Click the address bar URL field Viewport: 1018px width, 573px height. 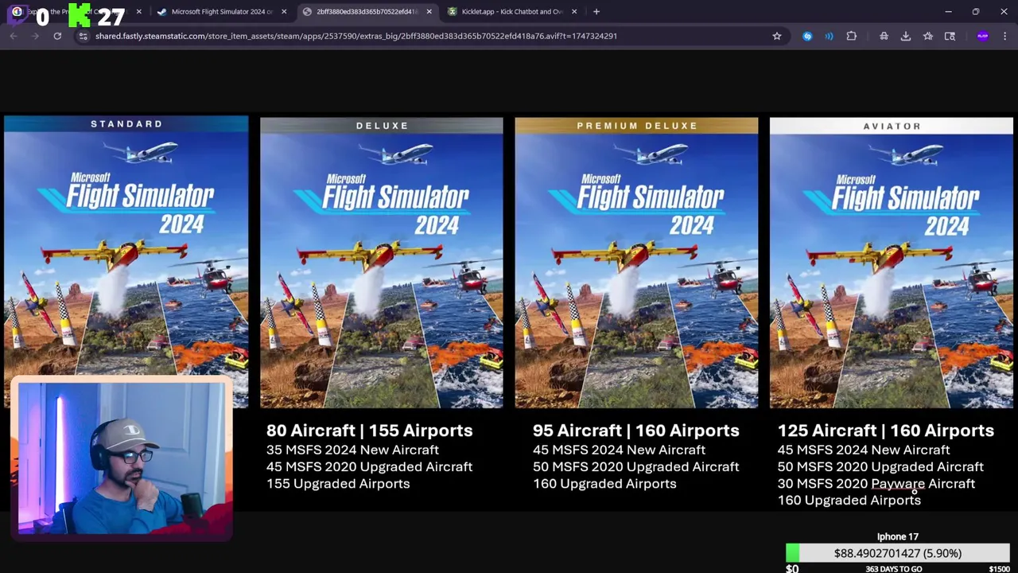point(429,36)
